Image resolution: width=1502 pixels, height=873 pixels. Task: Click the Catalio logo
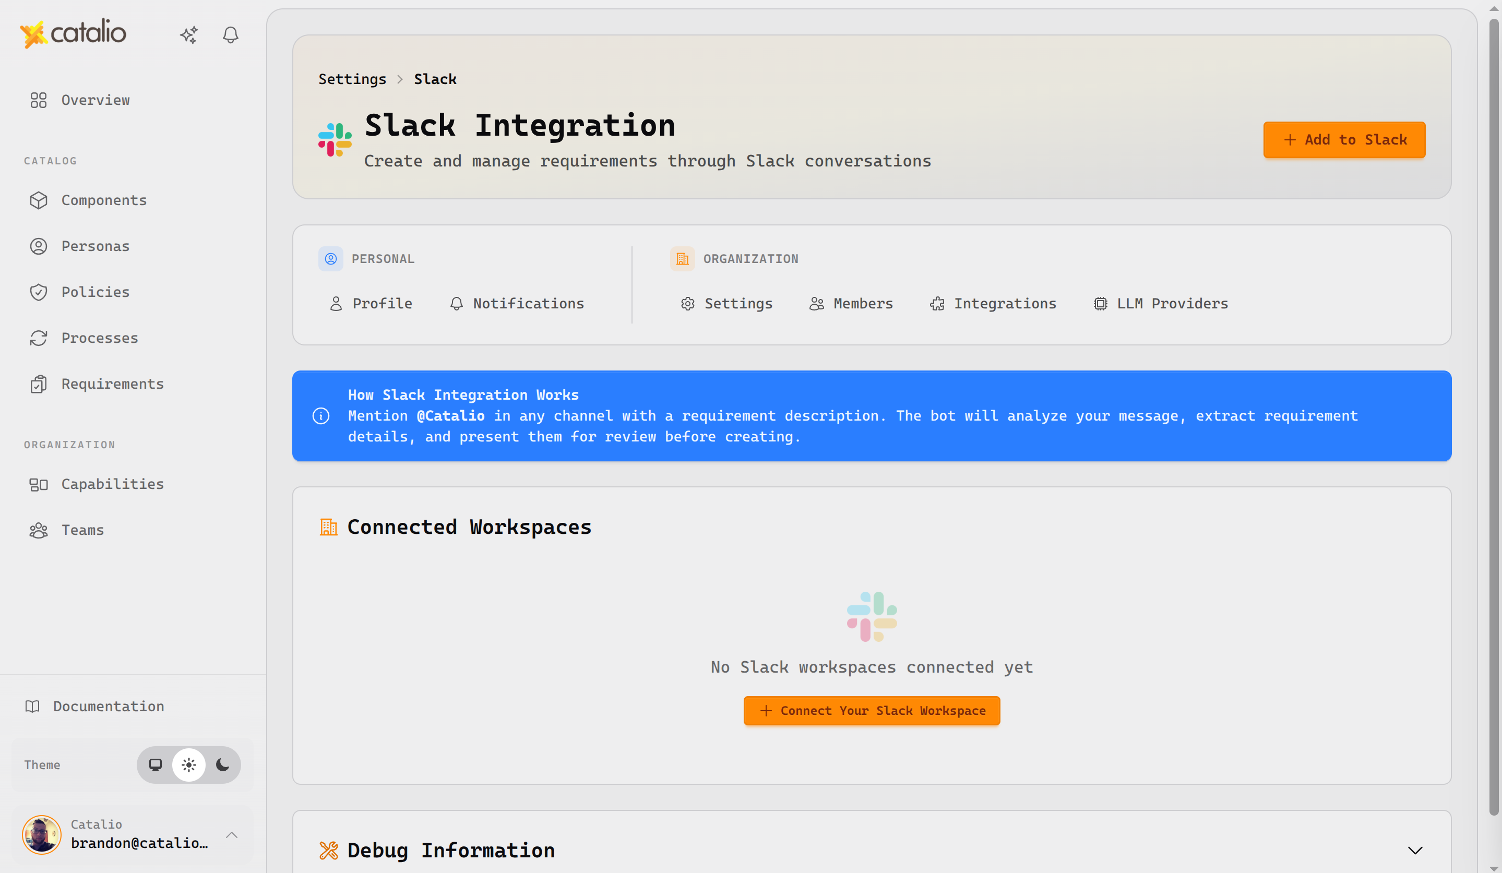coord(73,33)
